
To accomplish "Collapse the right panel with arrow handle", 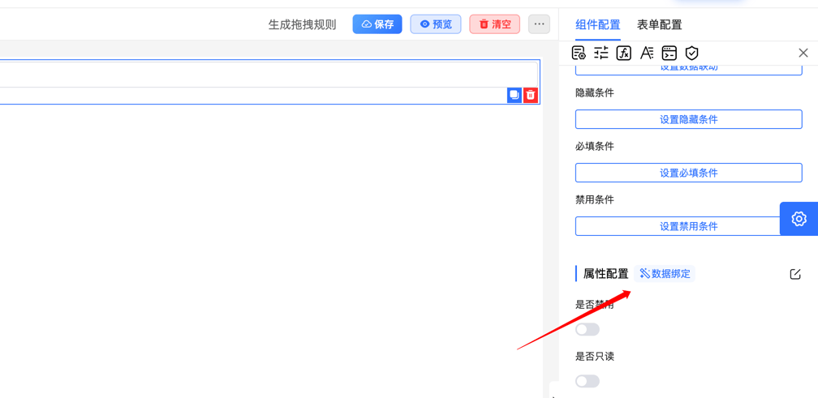I will point(553,391).
